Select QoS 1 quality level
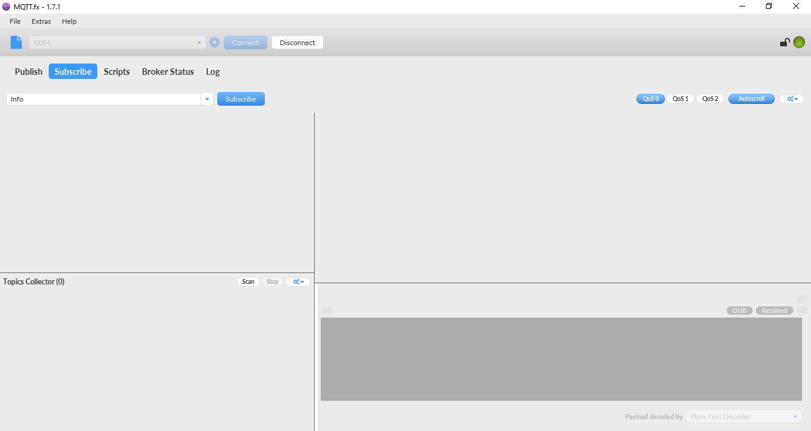Screen dimensions: 811x431 pos(680,99)
